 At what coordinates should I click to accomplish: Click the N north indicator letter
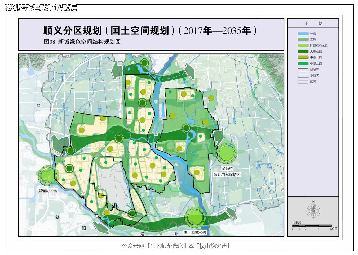point(313,201)
